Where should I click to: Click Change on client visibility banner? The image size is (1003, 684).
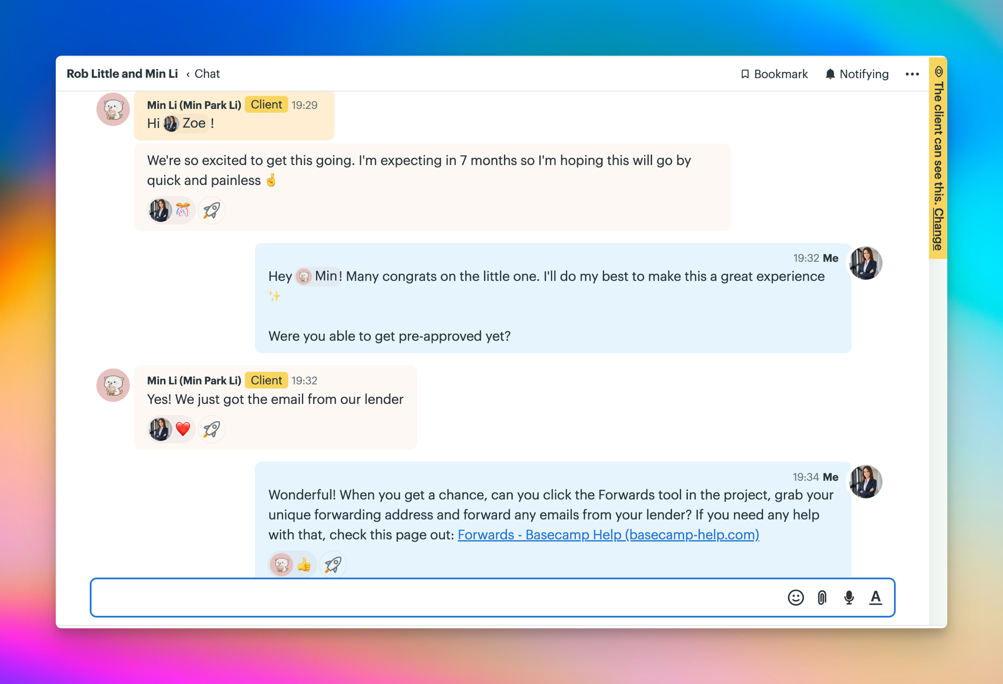(938, 229)
